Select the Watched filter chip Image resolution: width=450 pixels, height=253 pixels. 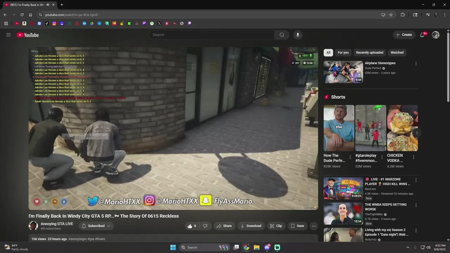[x=397, y=52]
